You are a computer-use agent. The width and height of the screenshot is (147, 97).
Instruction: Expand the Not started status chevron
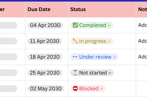coord(110,73)
